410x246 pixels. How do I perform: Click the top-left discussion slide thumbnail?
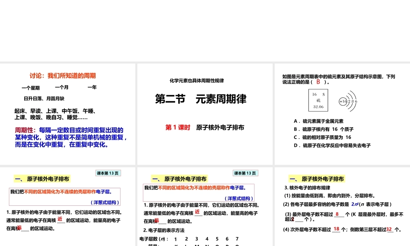[x=68, y=113]
